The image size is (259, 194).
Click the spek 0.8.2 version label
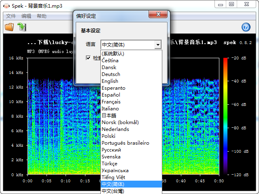coord(238,42)
